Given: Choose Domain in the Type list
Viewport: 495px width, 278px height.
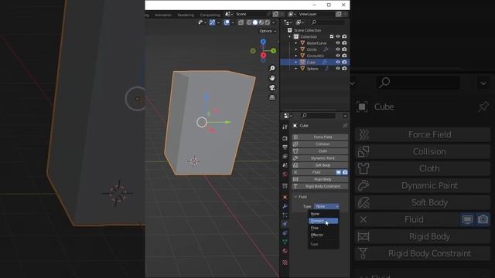Looking at the screenshot, I should pos(323,221).
